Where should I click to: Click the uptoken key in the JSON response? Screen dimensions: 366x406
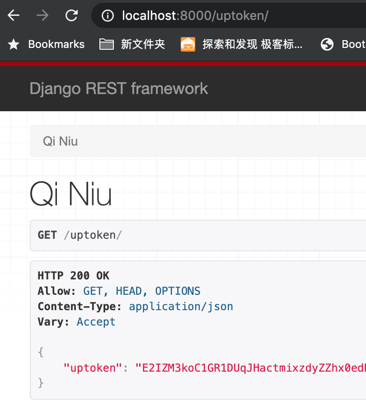[x=94, y=368]
